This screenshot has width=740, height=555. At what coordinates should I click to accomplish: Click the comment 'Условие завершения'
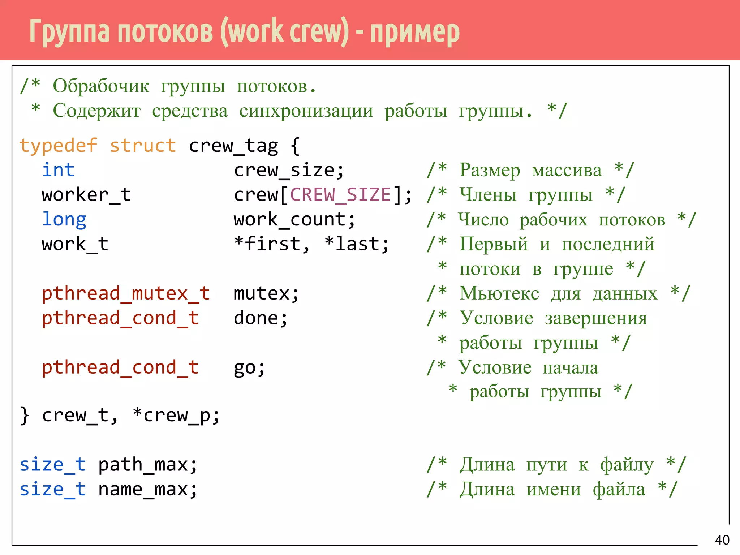[x=553, y=318]
